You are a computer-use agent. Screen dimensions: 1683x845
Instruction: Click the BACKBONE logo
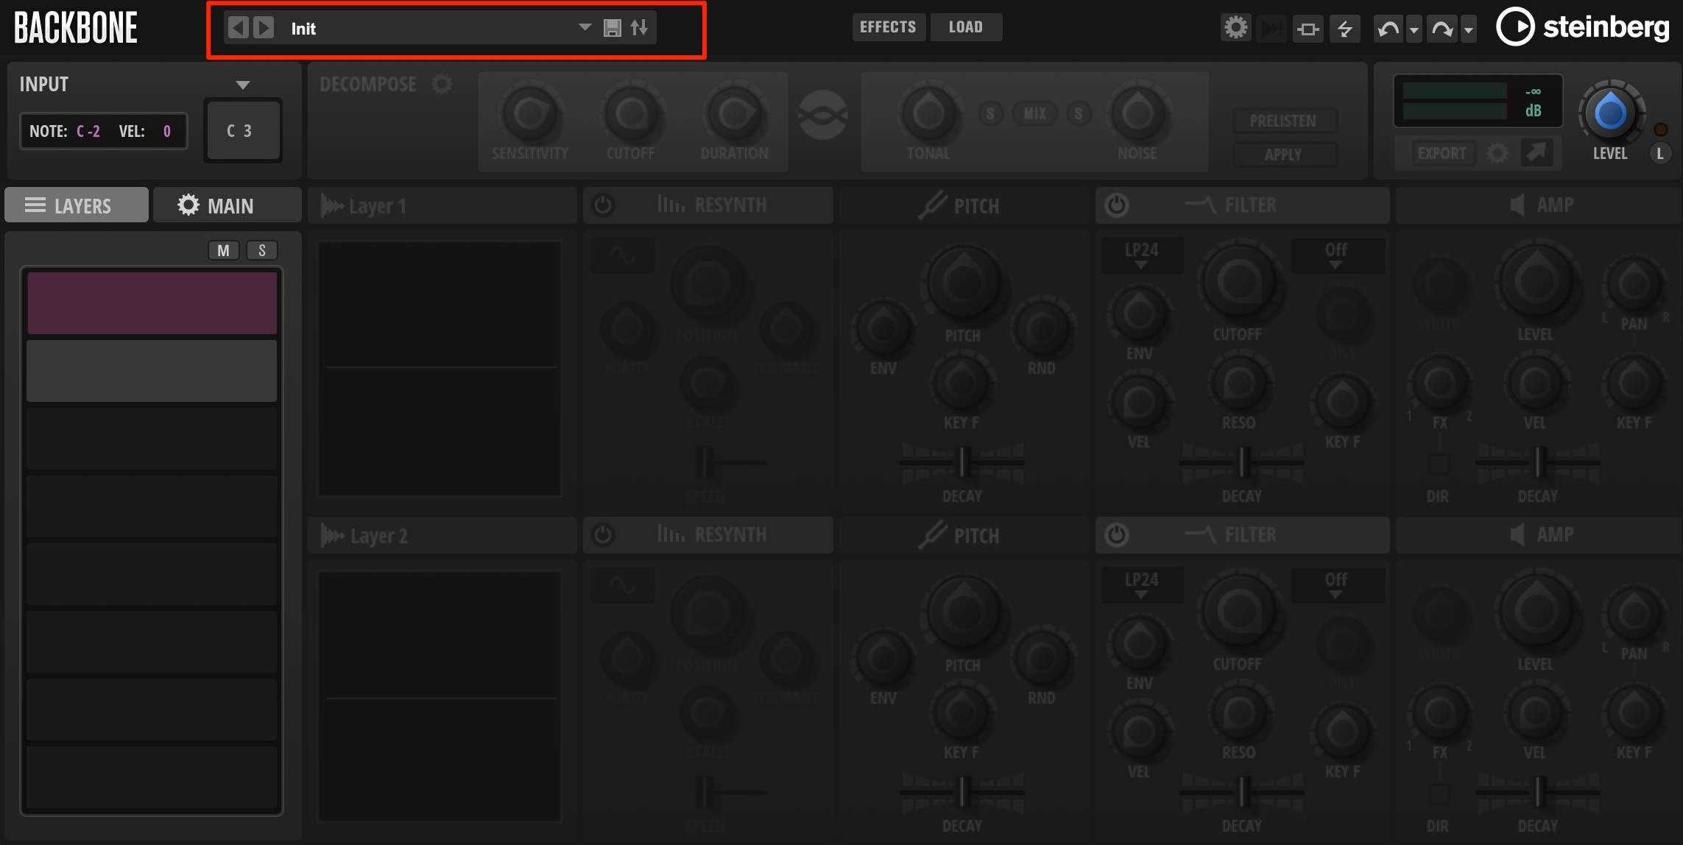[76, 28]
